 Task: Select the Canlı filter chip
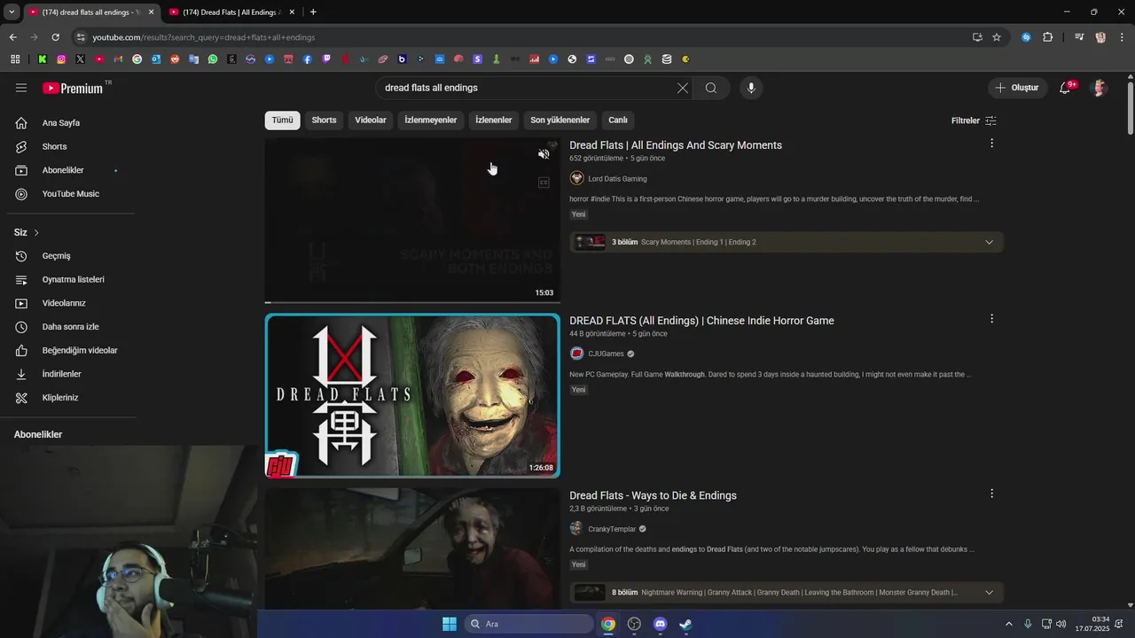(618, 121)
